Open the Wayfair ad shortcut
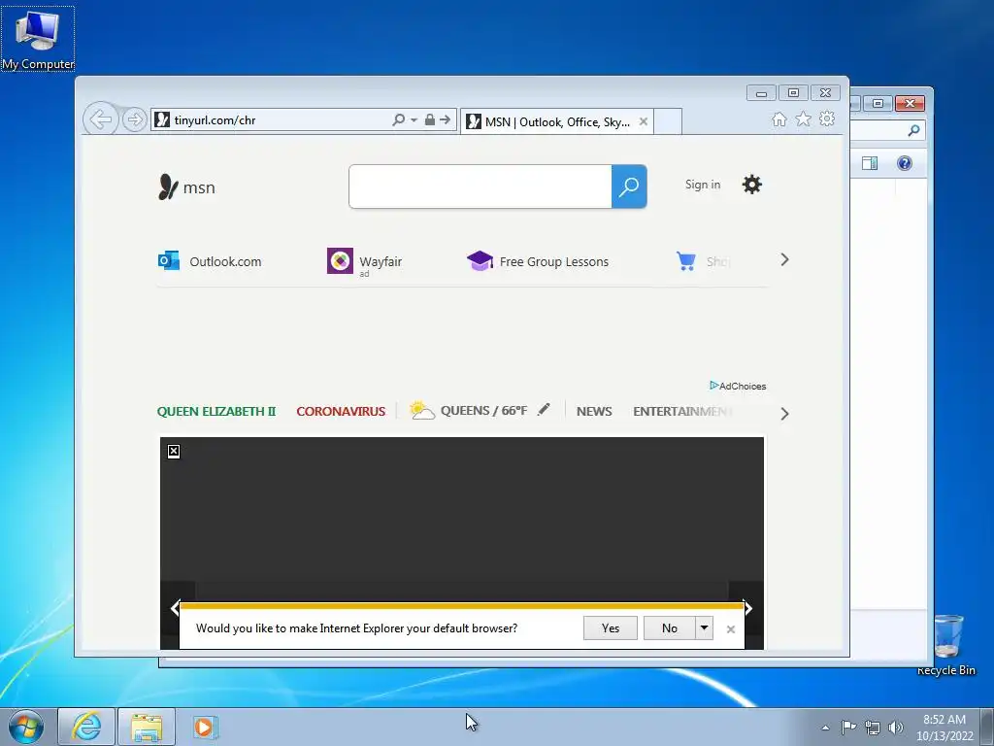994x746 pixels. click(x=365, y=261)
